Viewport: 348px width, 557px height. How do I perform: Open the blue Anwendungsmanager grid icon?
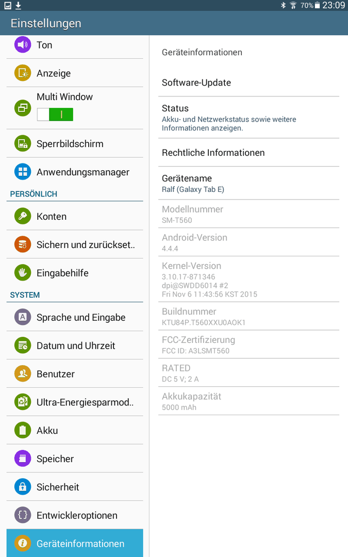pos(23,172)
